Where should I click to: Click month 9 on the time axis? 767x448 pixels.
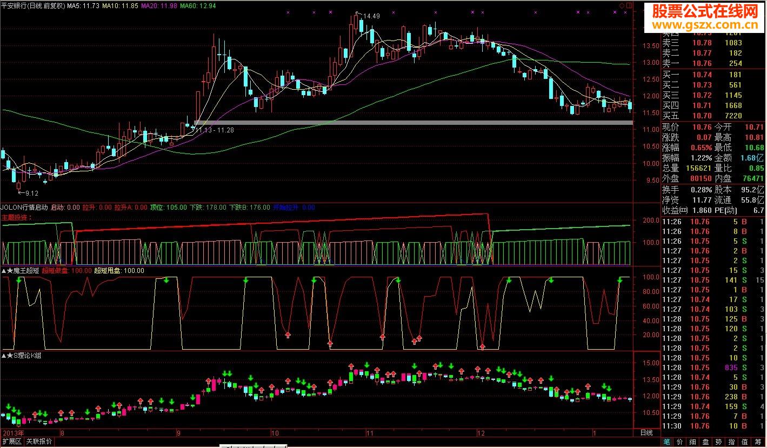[178, 433]
